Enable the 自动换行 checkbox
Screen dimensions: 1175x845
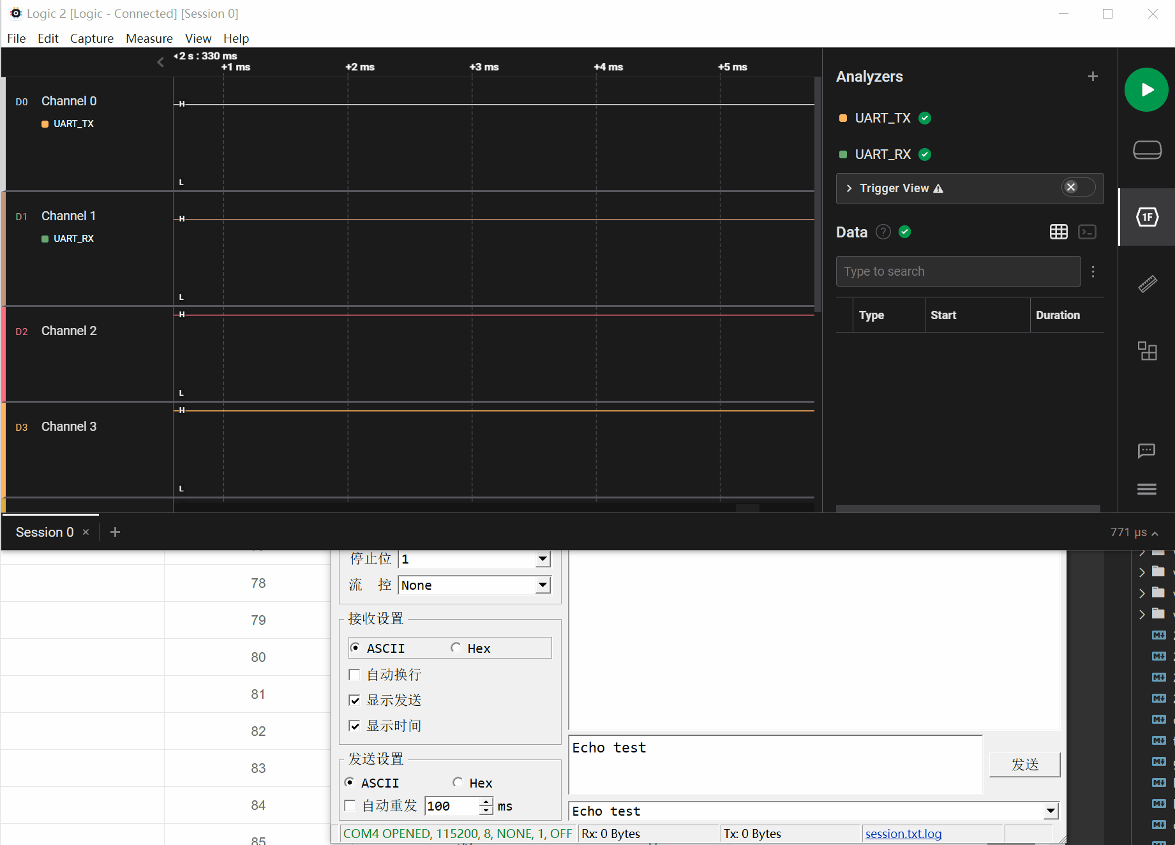pyautogui.click(x=355, y=675)
